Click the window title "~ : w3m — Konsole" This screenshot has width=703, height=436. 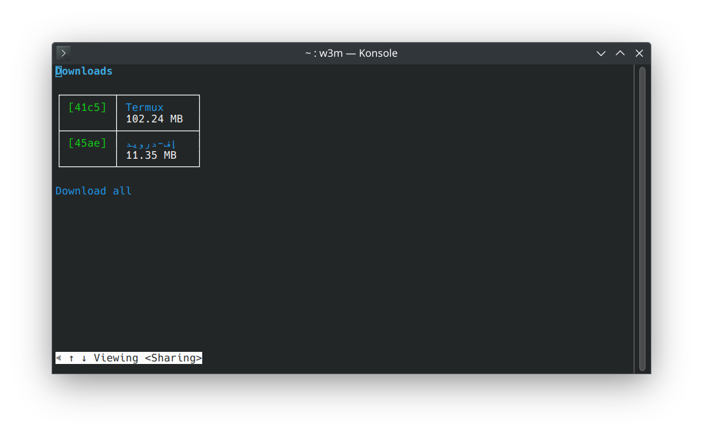(x=352, y=54)
